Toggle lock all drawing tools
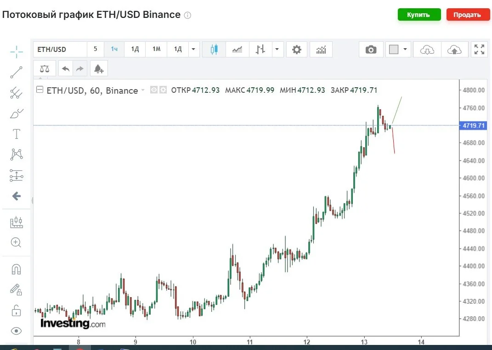The height and width of the screenshot is (350, 492). [x=17, y=310]
